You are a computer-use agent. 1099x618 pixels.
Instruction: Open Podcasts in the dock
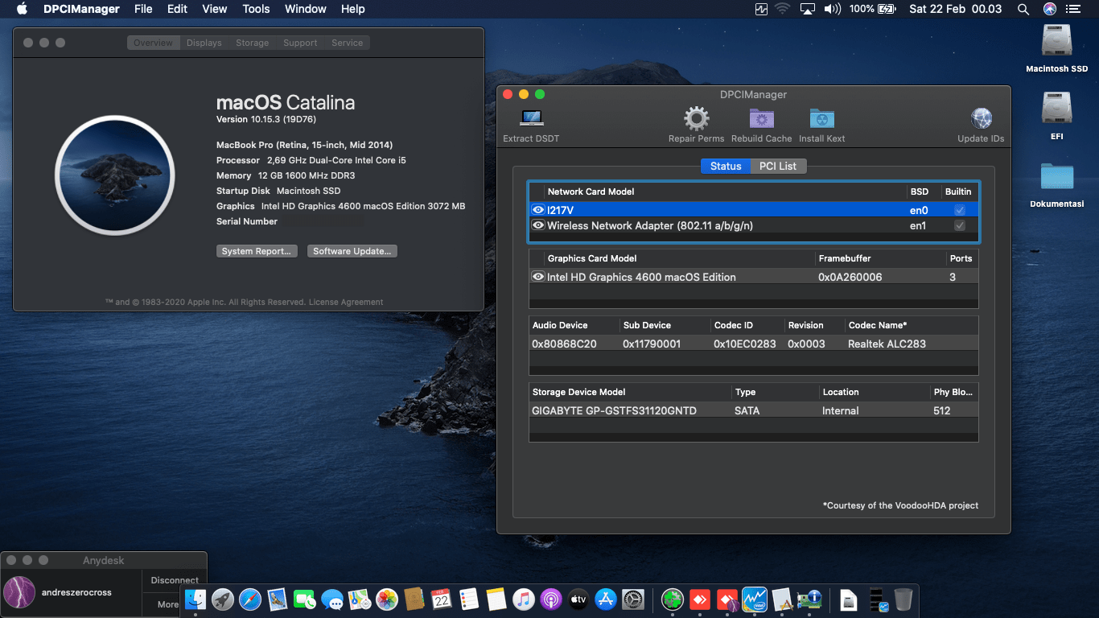click(551, 599)
